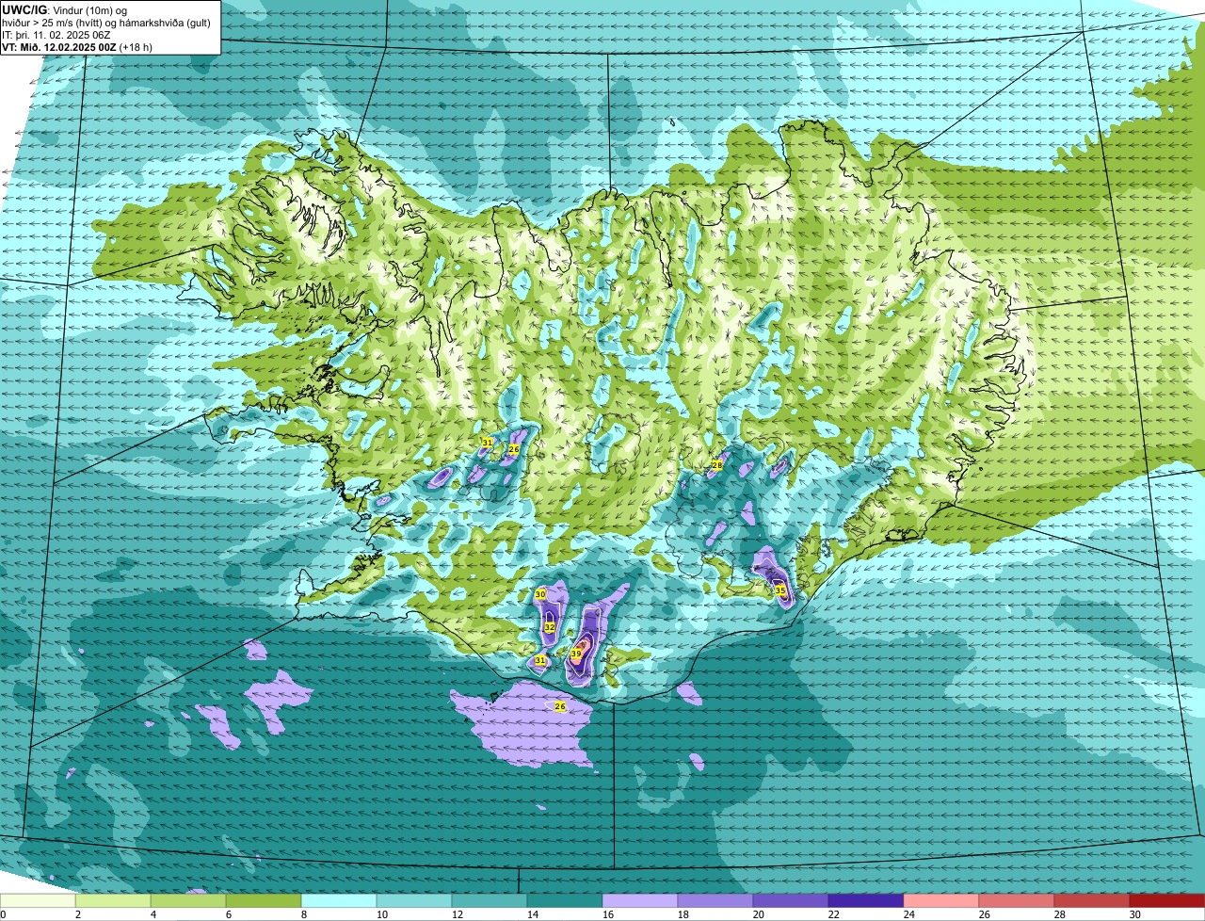This screenshot has width=1205, height=921.
Task: Select the 'hviður > 25 m/s (hvítt)' description line
Action: point(106,23)
